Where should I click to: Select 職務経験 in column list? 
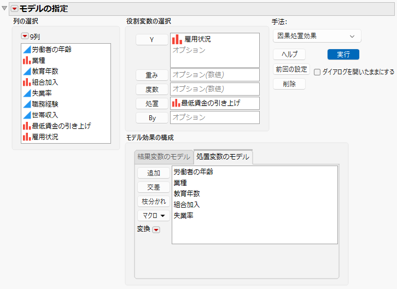(x=45, y=104)
